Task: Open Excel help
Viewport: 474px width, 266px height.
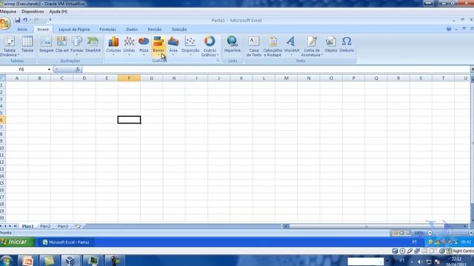Action: point(449,29)
